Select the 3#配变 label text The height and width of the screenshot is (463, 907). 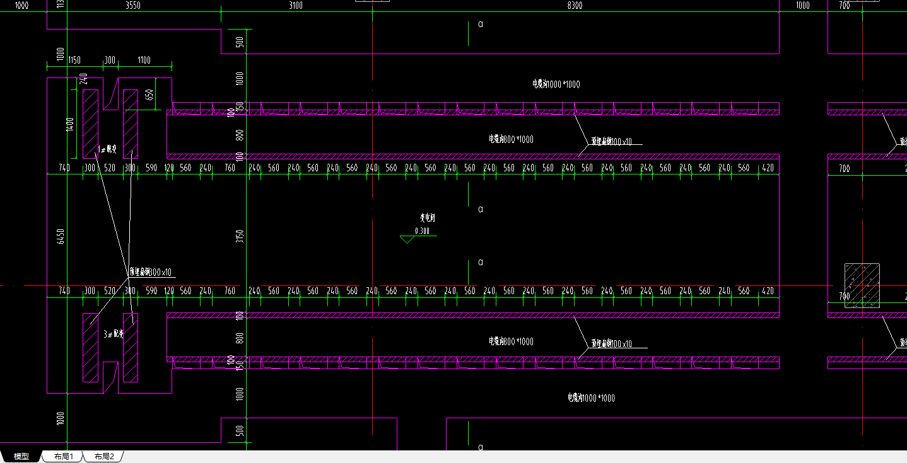click(x=114, y=334)
